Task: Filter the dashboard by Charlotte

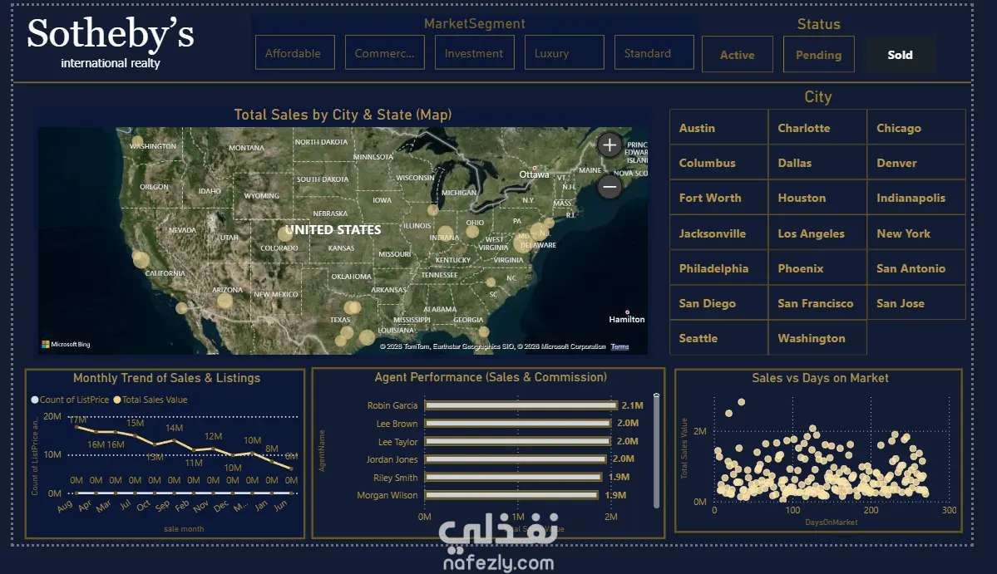Action: [817, 128]
